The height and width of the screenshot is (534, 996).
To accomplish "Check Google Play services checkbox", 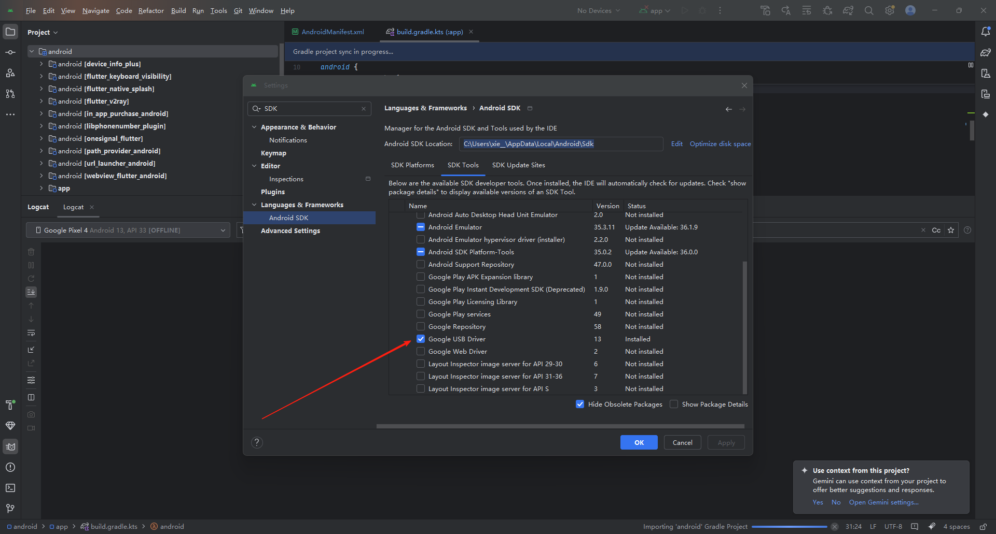I will click(421, 314).
